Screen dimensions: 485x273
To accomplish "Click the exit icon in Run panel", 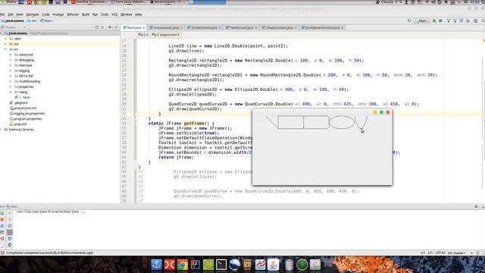I will [x=2, y=239].
